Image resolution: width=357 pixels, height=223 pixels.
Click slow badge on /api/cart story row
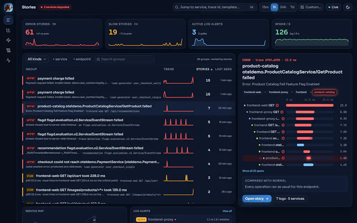pos(30,176)
